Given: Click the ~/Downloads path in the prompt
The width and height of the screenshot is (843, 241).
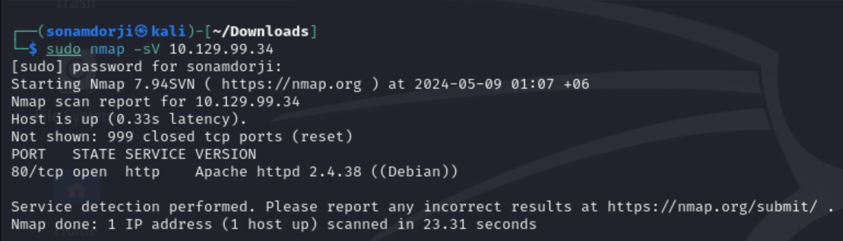Looking at the screenshot, I should tap(260, 32).
